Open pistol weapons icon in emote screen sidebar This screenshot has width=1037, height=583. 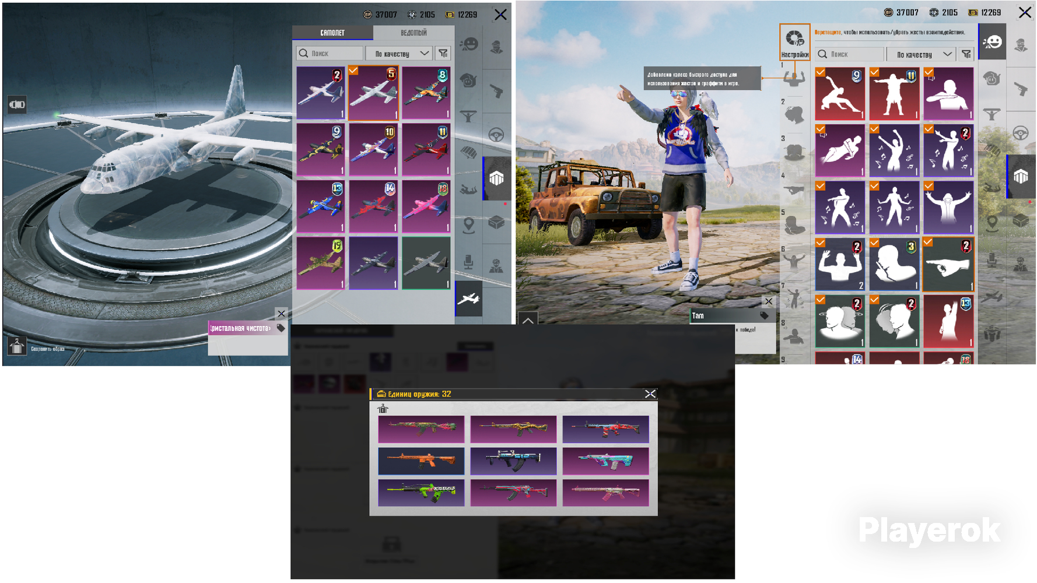click(x=1021, y=89)
